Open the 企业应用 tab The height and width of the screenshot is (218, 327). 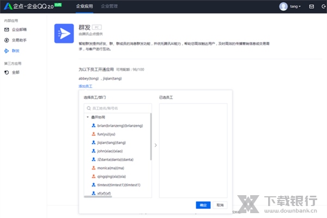[x=84, y=6]
